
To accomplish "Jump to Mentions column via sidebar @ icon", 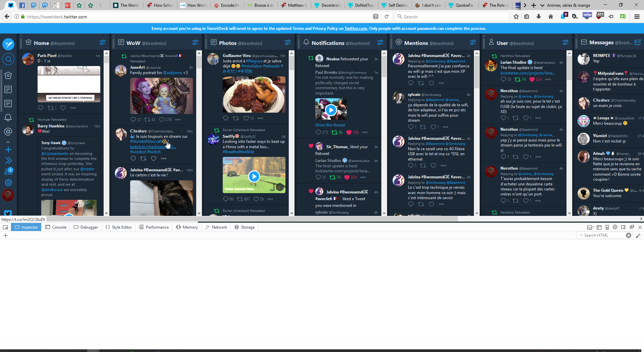I will point(8,131).
